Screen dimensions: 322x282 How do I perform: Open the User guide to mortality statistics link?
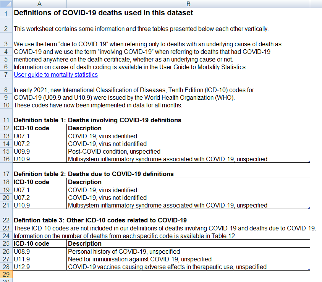(x=56, y=75)
